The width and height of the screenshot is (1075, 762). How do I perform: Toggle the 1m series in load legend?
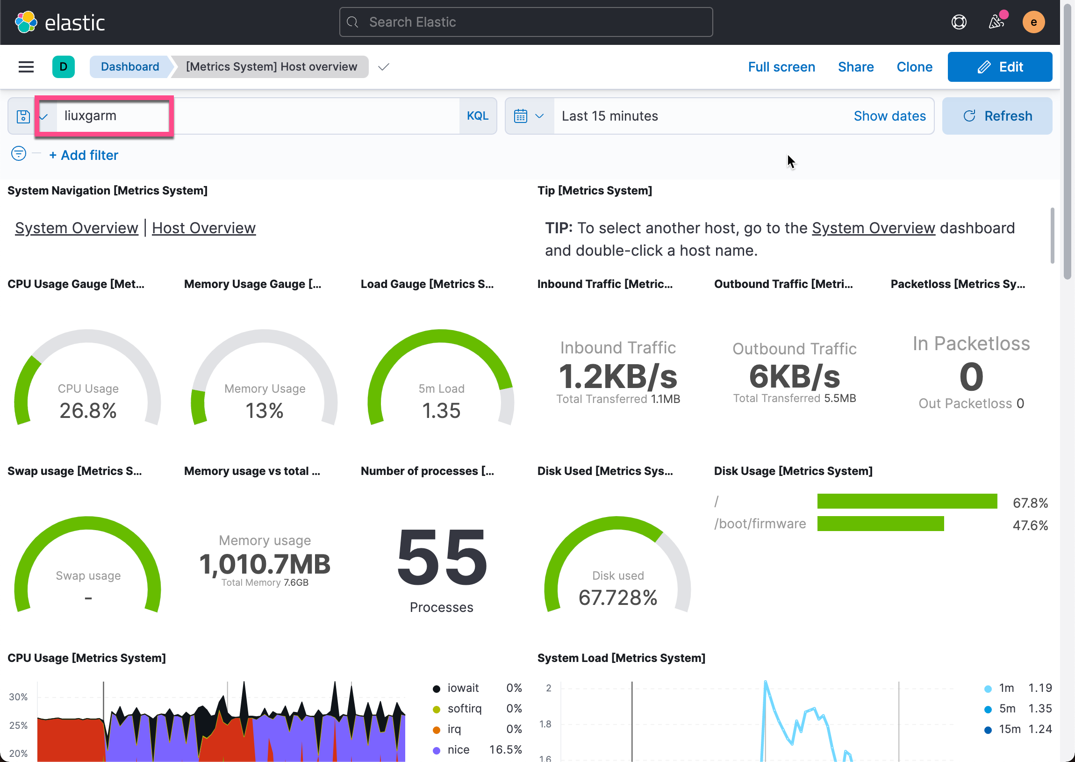[x=1006, y=688]
